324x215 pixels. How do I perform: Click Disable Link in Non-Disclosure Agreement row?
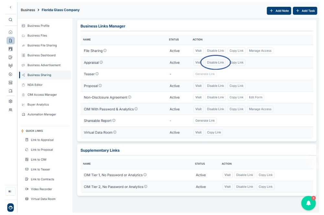coord(215,97)
